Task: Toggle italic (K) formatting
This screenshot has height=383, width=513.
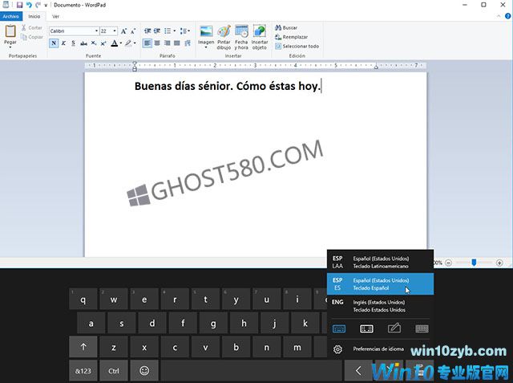Action: coord(63,43)
